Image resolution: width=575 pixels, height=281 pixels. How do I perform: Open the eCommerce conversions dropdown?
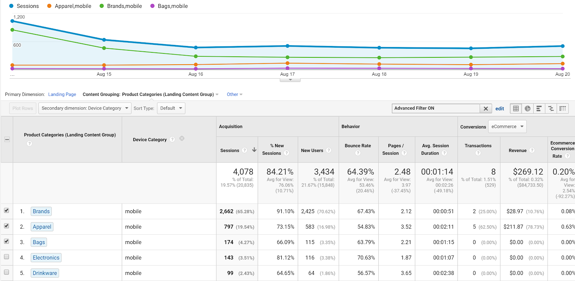click(x=507, y=127)
